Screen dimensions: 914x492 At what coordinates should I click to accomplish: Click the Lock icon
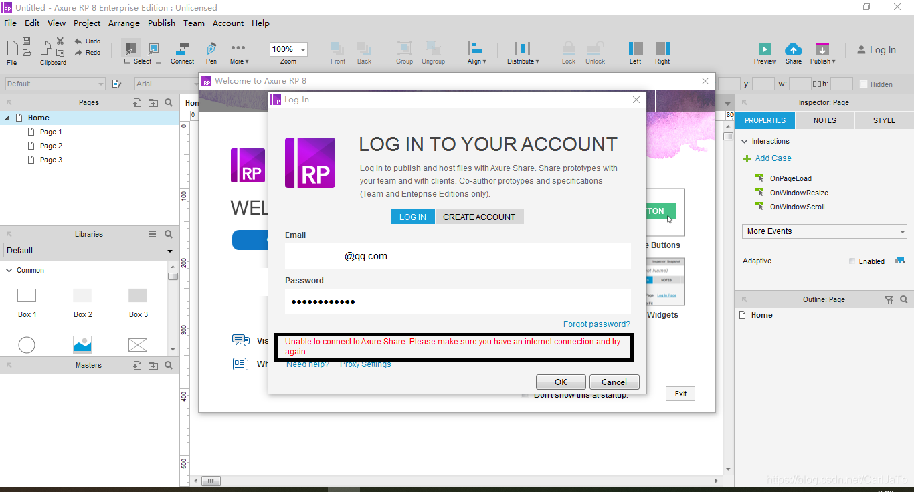coord(569,48)
